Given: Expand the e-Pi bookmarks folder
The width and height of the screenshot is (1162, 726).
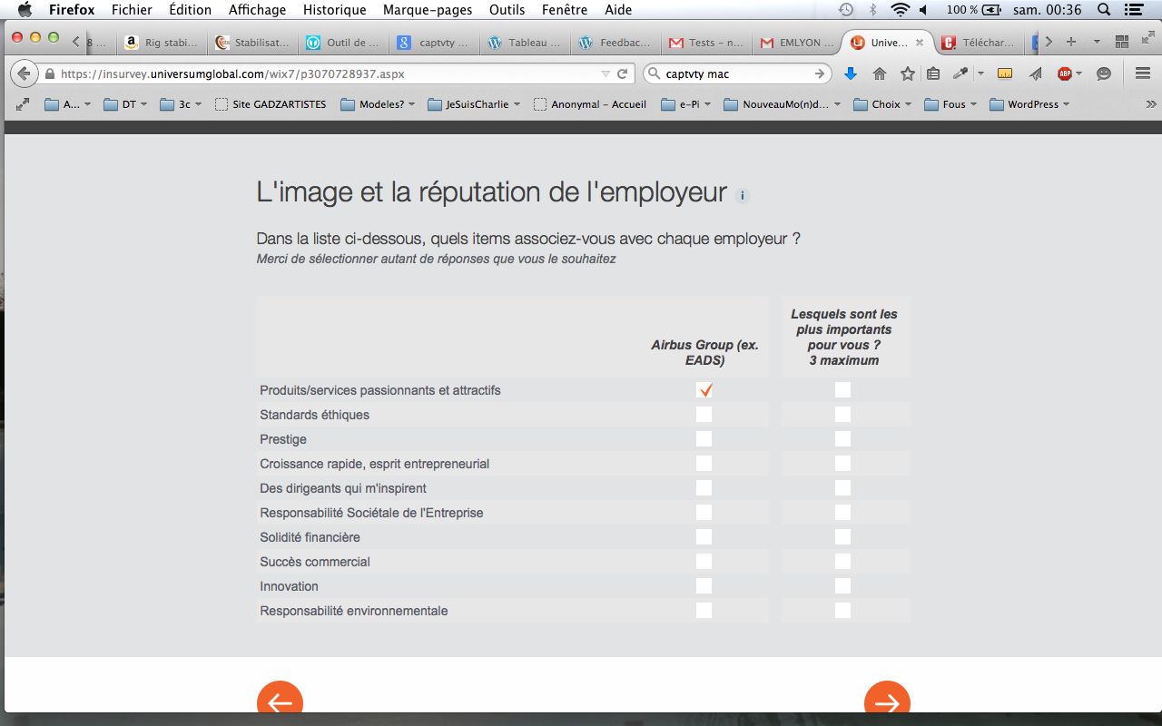Looking at the screenshot, I should tap(686, 104).
